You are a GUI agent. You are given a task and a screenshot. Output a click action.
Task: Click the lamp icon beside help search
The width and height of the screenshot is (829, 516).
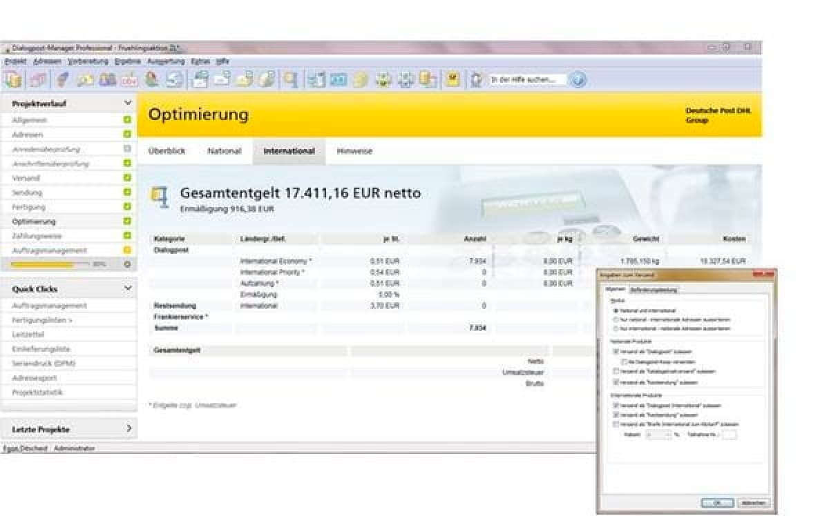(x=476, y=79)
